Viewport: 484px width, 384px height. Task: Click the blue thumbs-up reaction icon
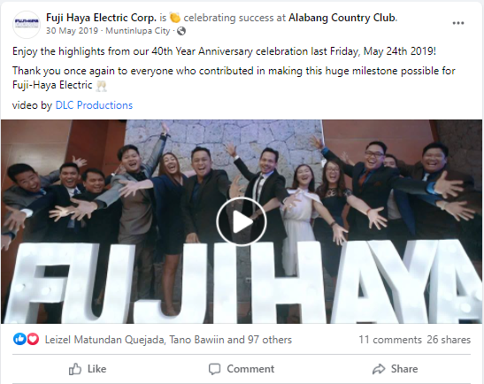point(19,339)
